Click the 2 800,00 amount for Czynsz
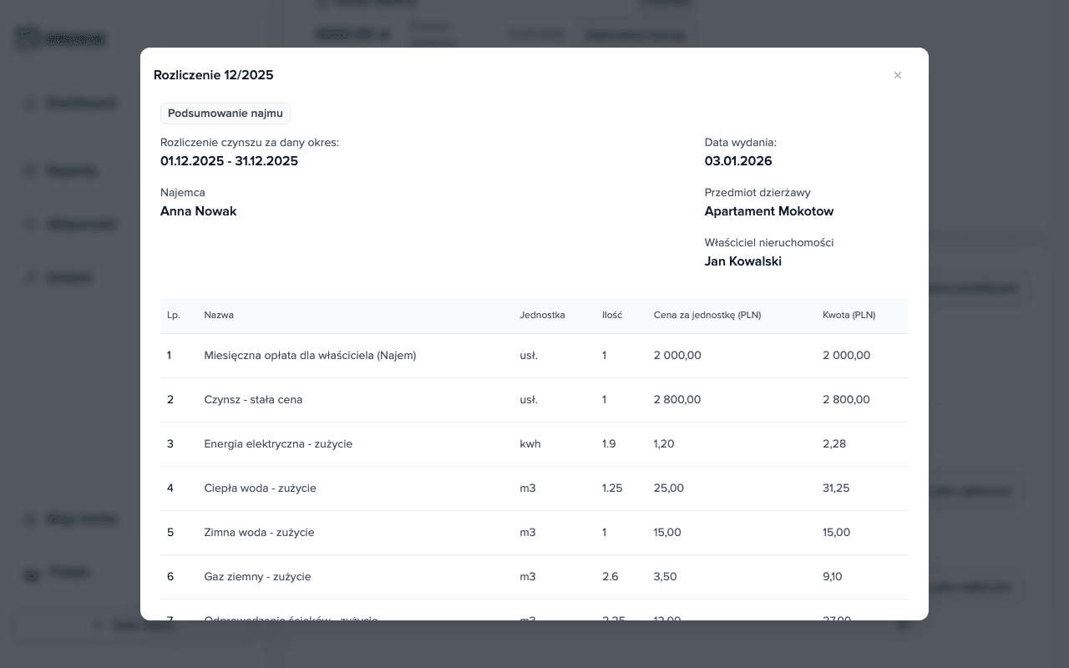 click(846, 400)
